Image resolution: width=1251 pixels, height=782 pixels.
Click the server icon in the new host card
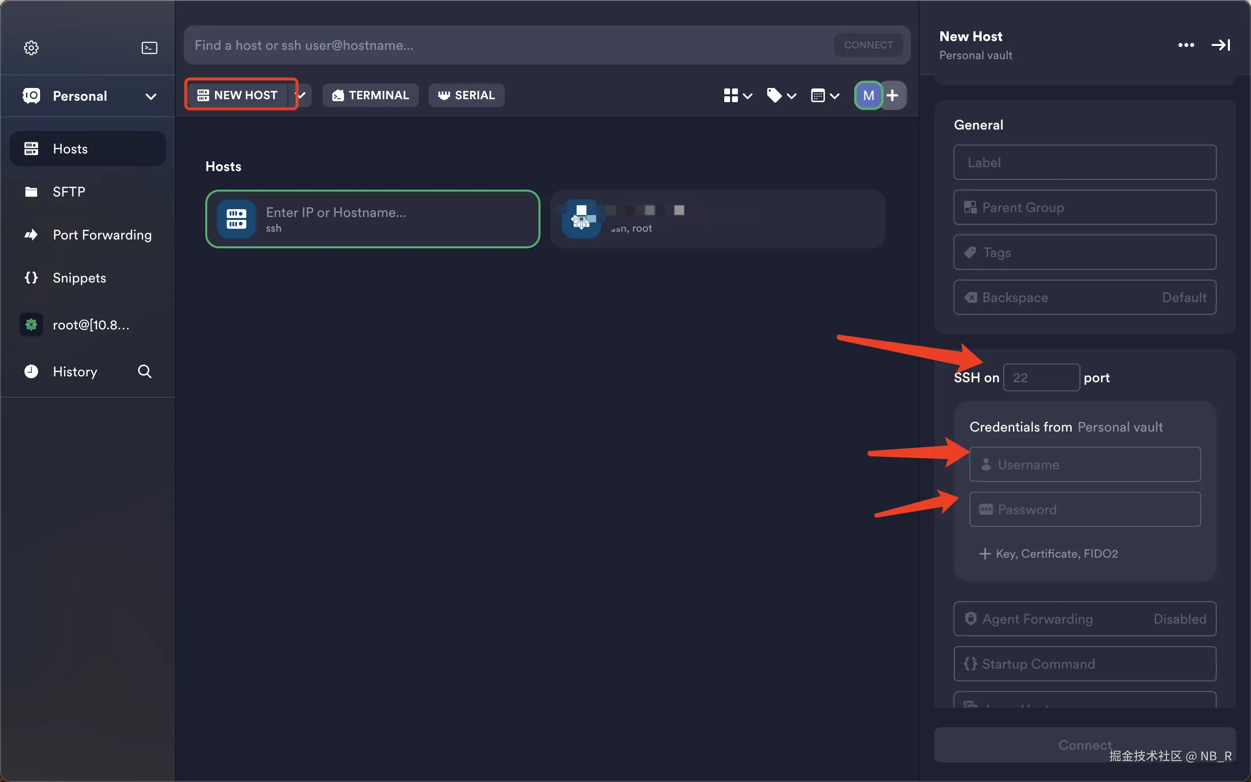click(x=236, y=219)
